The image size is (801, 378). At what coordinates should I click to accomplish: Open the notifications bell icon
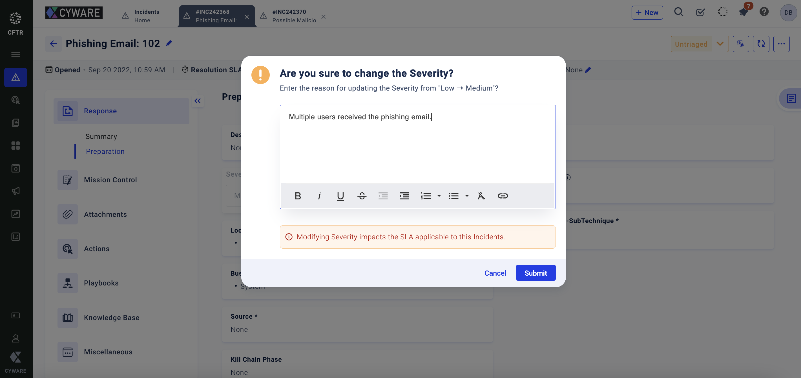pyautogui.click(x=744, y=12)
